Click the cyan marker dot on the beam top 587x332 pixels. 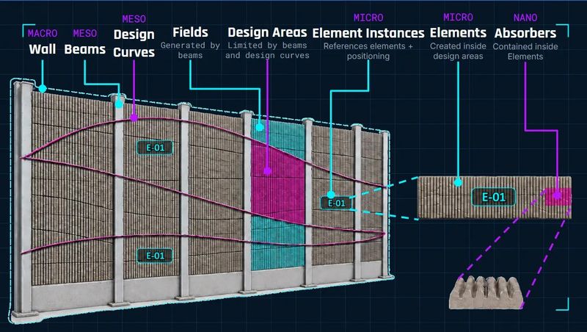tap(119, 104)
